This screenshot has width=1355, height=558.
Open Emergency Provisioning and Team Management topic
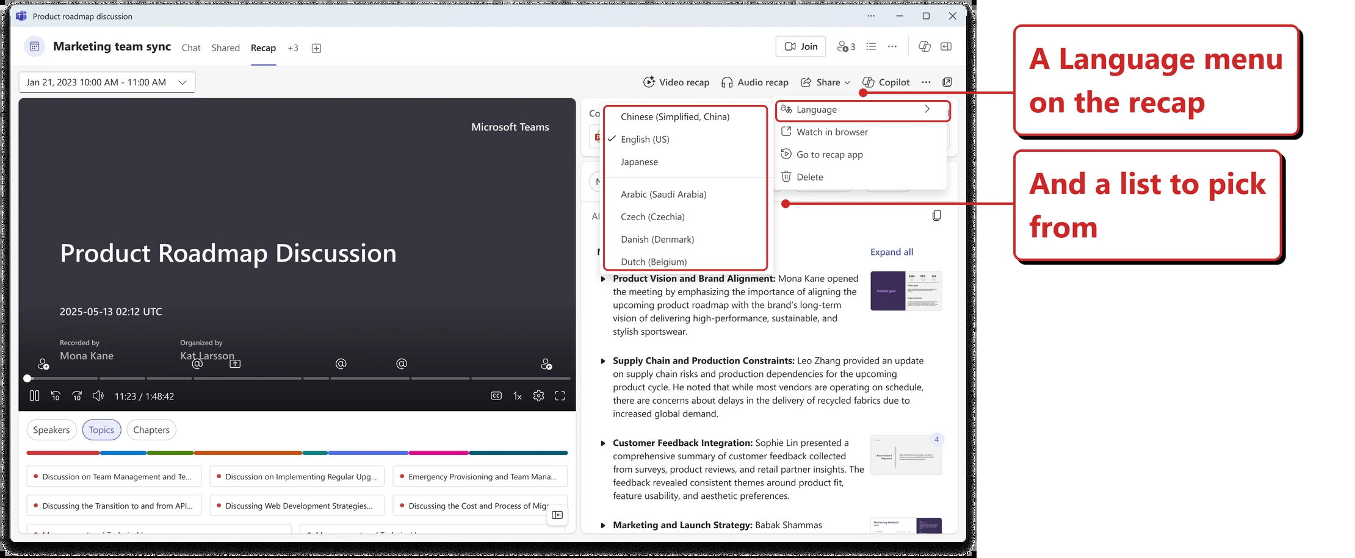click(480, 477)
